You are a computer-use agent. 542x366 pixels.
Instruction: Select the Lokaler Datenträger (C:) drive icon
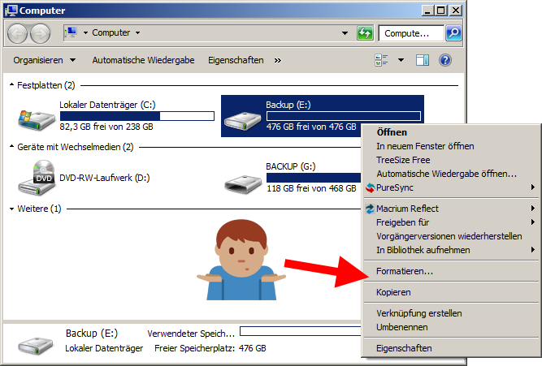pos(37,120)
